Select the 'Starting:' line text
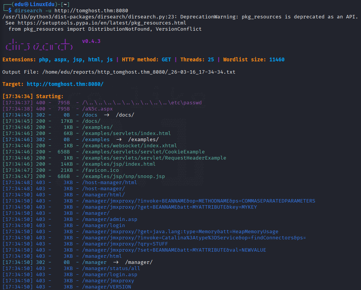 [x=50, y=96]
